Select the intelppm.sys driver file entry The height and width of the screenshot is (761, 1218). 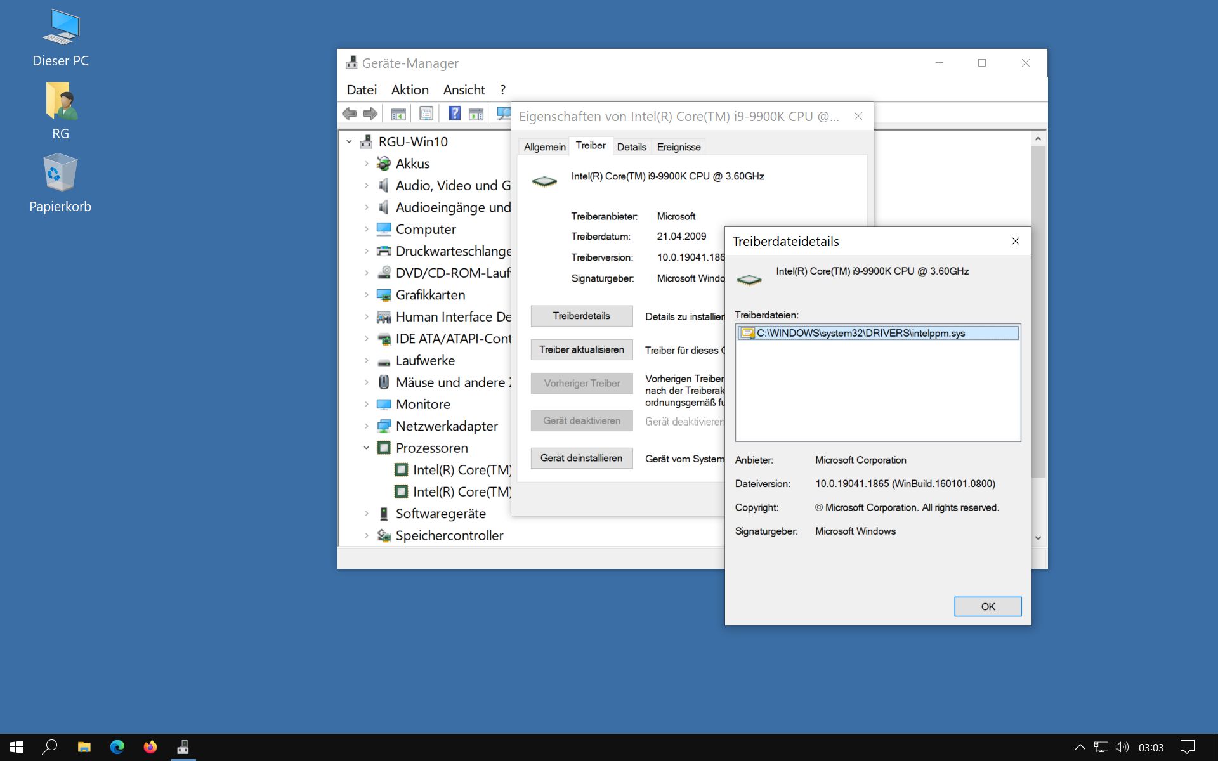click(860, 333)
